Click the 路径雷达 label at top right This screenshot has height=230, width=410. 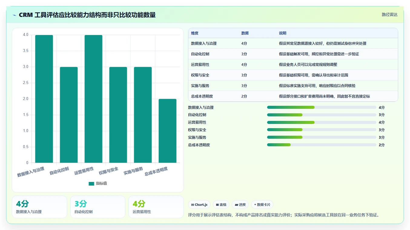click(x=389, y=15)
